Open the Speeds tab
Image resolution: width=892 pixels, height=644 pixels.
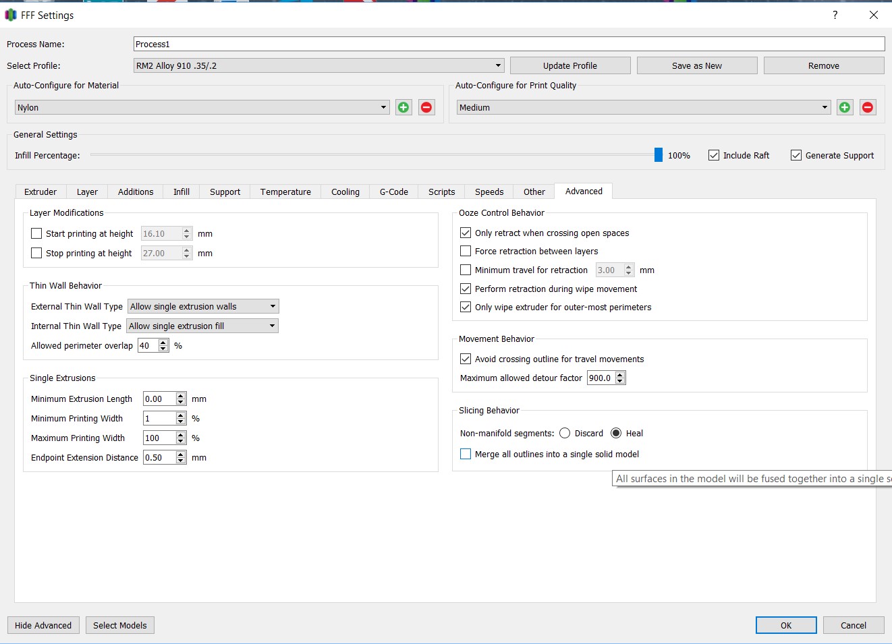489,192
